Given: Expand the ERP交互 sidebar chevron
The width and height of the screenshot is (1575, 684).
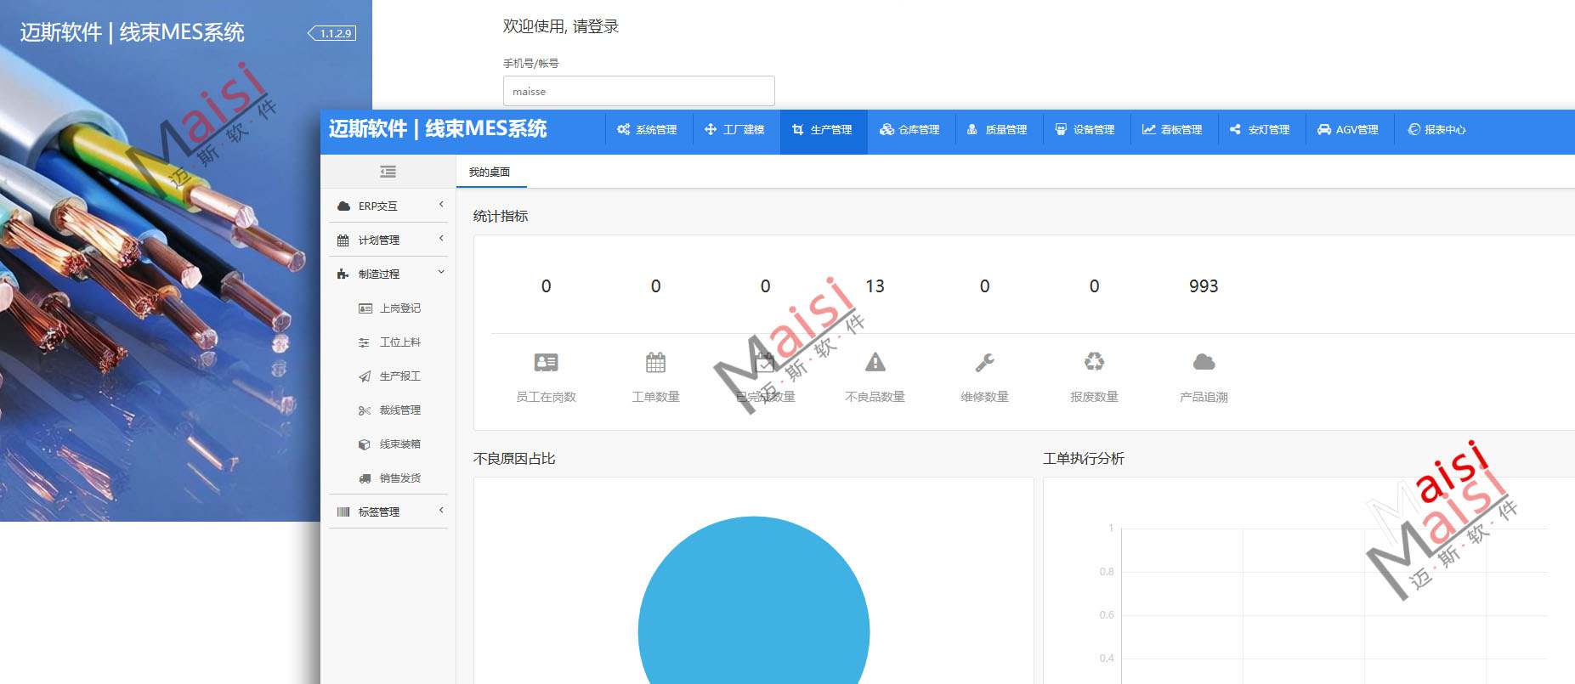Looking at the screenshot, I should tap(441, 205).
